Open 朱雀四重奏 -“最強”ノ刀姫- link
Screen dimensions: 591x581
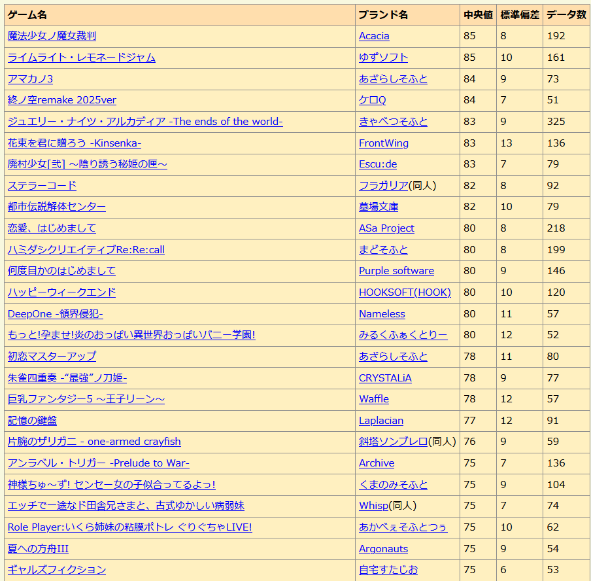[67, 378]
